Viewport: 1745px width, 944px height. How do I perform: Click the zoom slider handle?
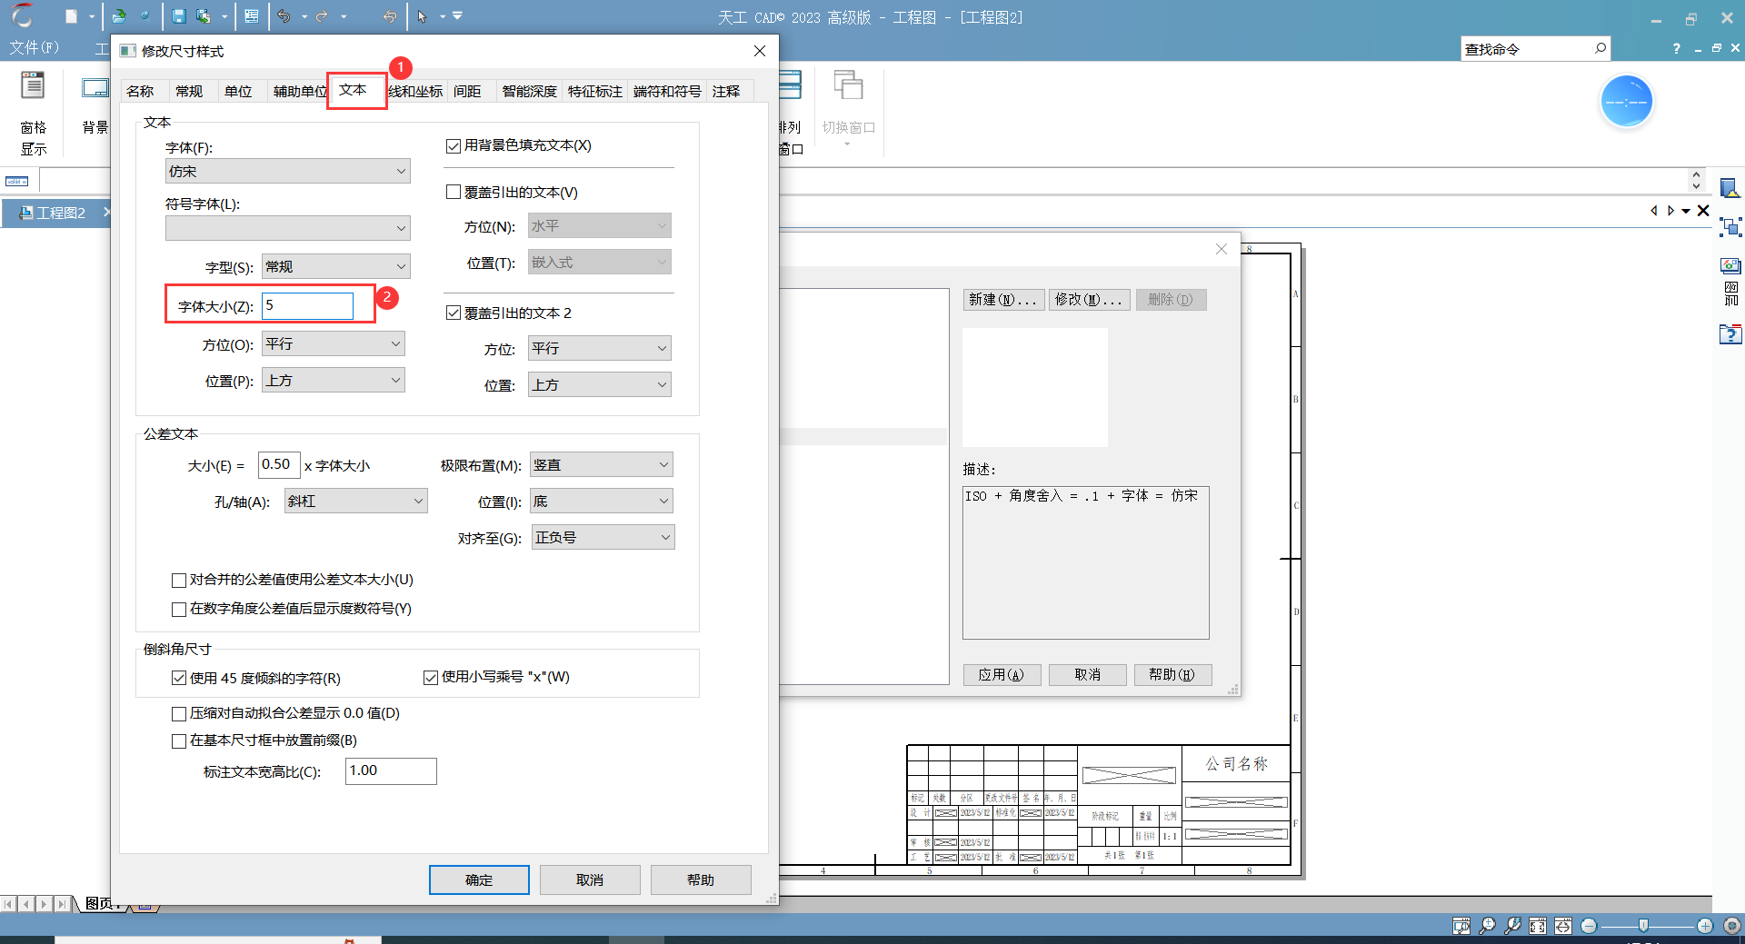1643,926
